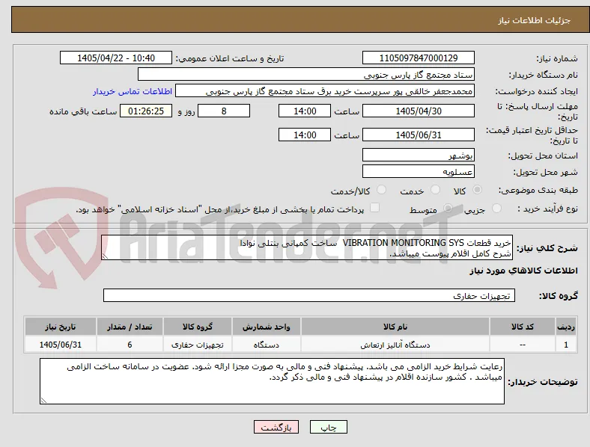590x447 pixels.
Task: Click the بازگشت back button
Action: click(x=276, y=427)
